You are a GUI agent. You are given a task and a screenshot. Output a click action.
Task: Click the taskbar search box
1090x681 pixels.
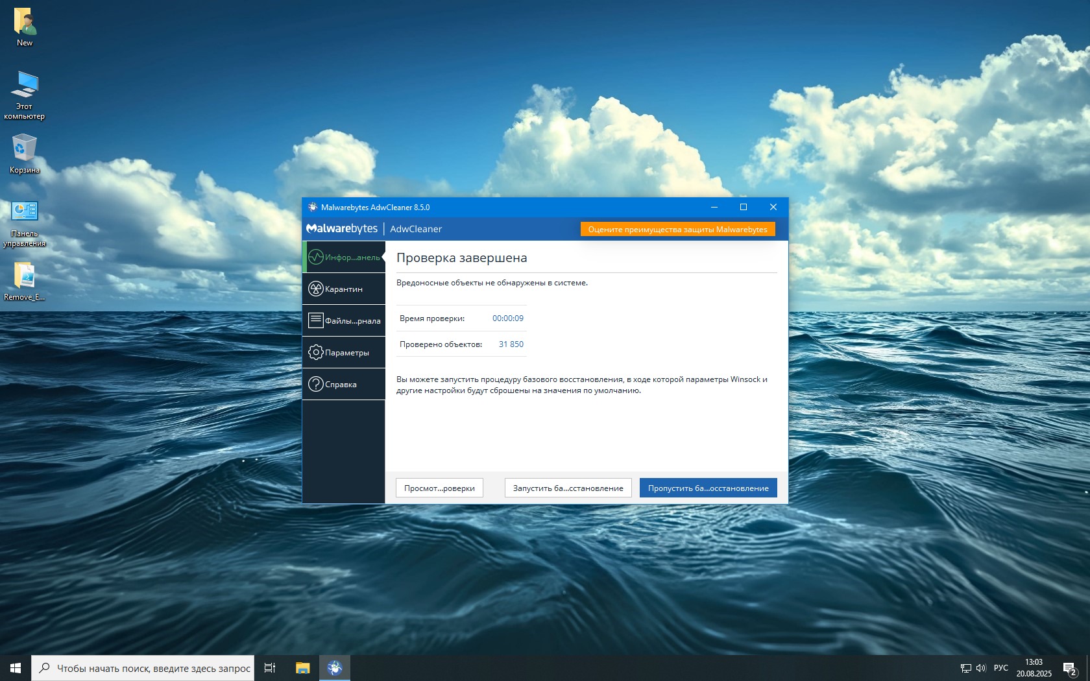tap(143, 668)
